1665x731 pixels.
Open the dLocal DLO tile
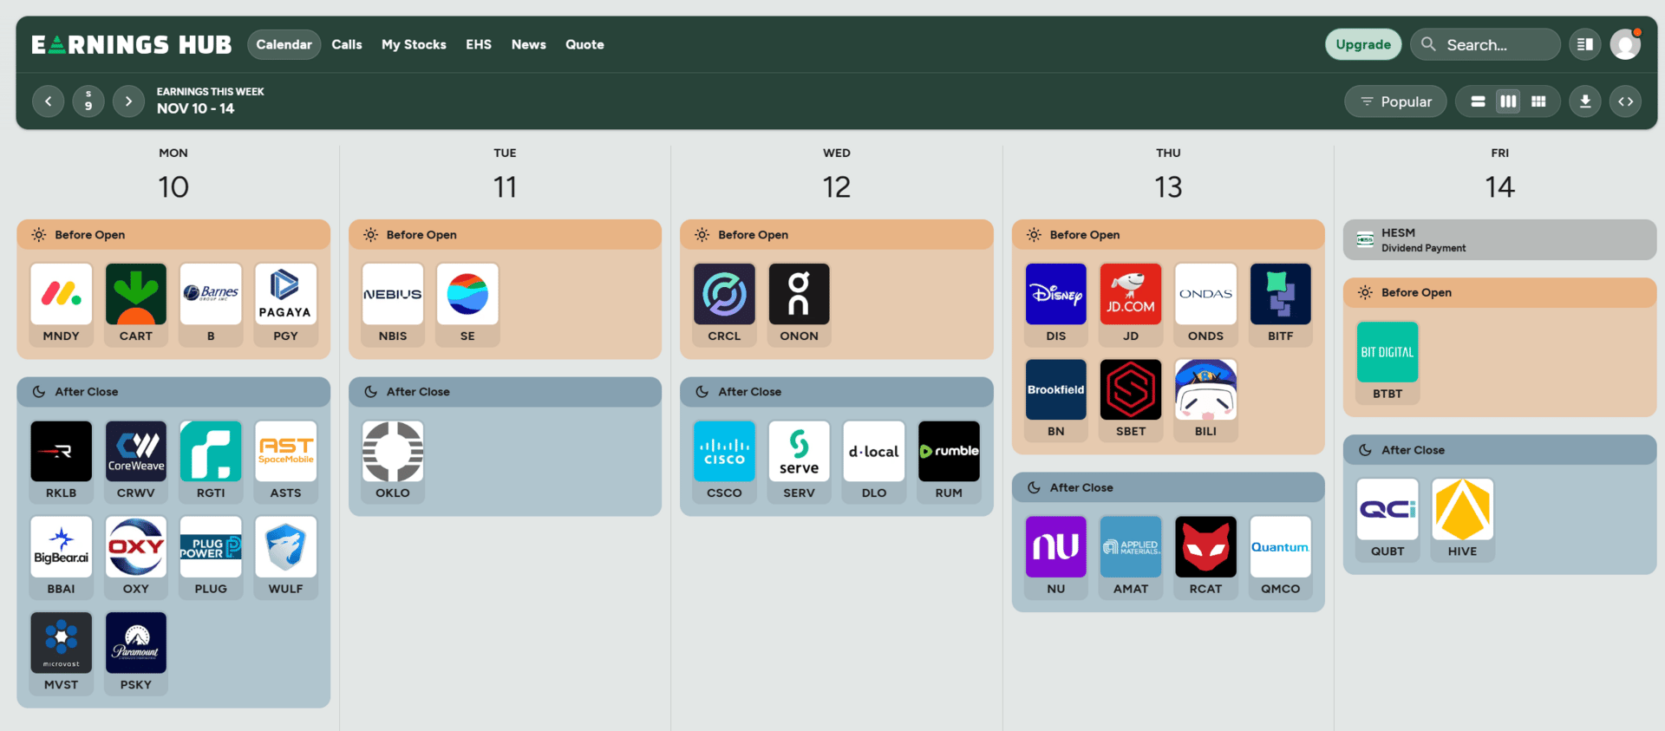874,462
